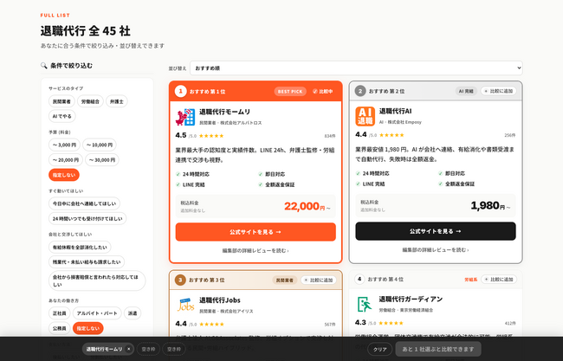
Task: Click あと1社選ぶと比較できます button
Action: click(438, 349)
